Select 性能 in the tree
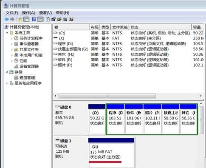The width and height of the screenshot is (206, 168). coord(23,61)
